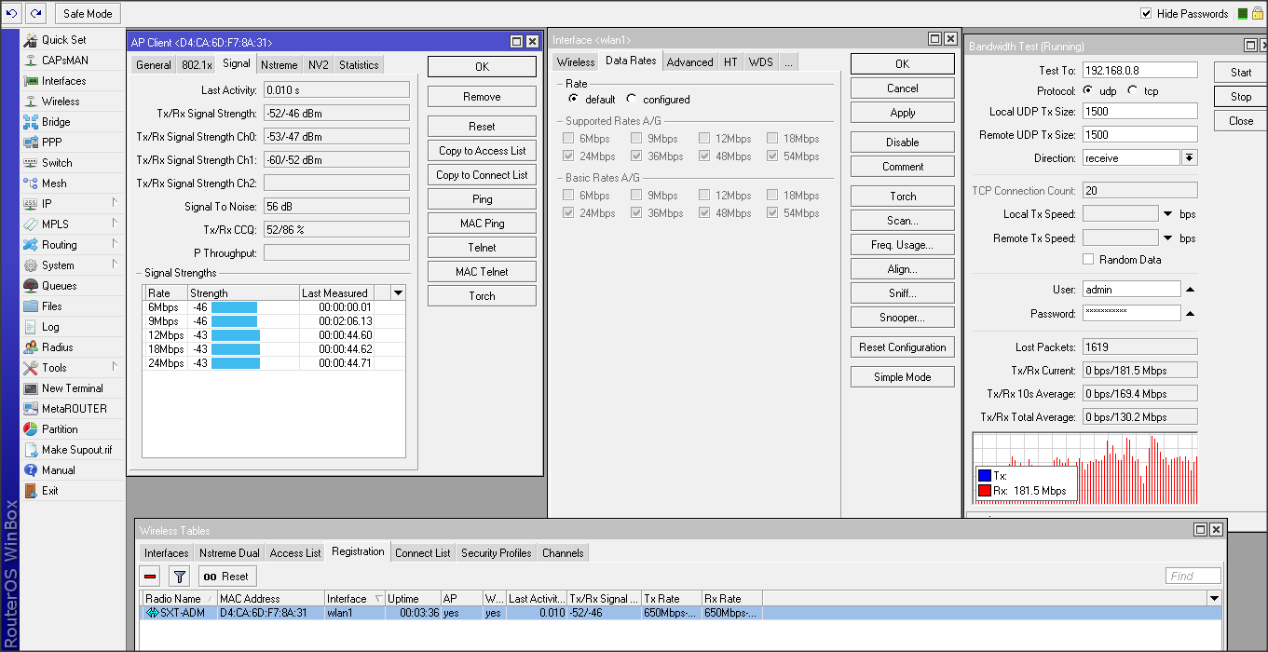The width and height of the screenshot is (1268, 652).
Task: Open Switch sidebar icon
Action: tap(31, 163)
